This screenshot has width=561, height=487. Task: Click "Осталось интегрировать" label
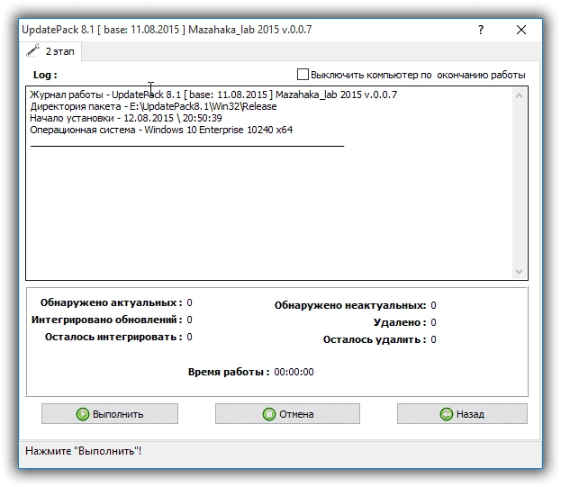click(x=113, y=337)
